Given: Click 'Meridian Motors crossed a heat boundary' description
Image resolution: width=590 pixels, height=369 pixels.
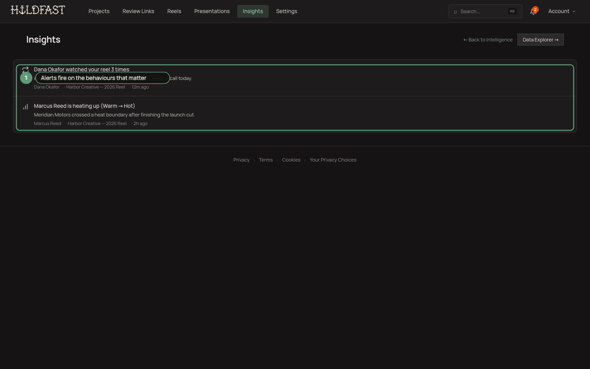Looking at the screenshot, I should pyautogui.click(x=114, y=115).
